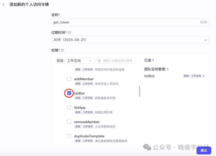Go back using the left arrow icon
216x156 pixels.
[4, 5]
